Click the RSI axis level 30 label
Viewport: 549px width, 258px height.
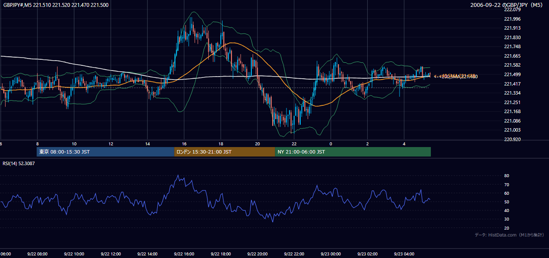pos(507,219)
